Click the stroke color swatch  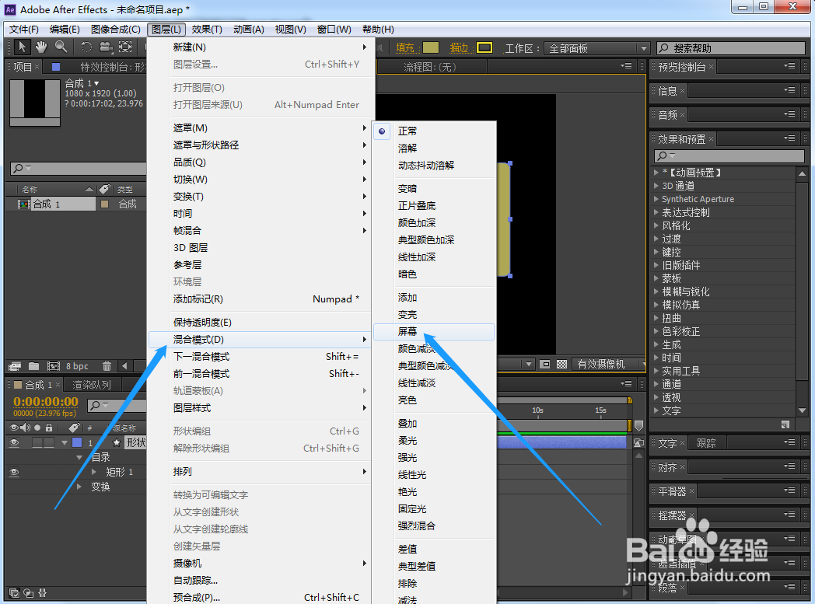[x=484, y=47]
